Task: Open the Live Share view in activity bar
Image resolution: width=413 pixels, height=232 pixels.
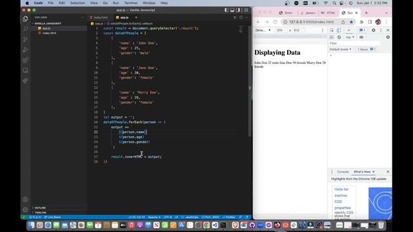Action: pos(25,81)
